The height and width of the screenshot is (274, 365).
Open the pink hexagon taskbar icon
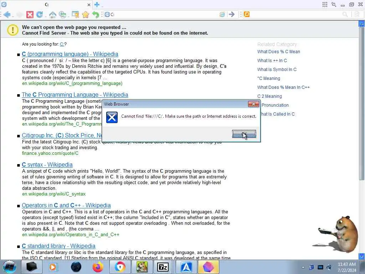click(x=208, y=267)
